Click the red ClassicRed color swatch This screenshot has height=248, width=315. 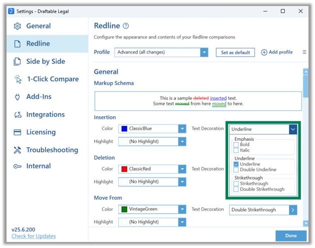coord(124,169)
